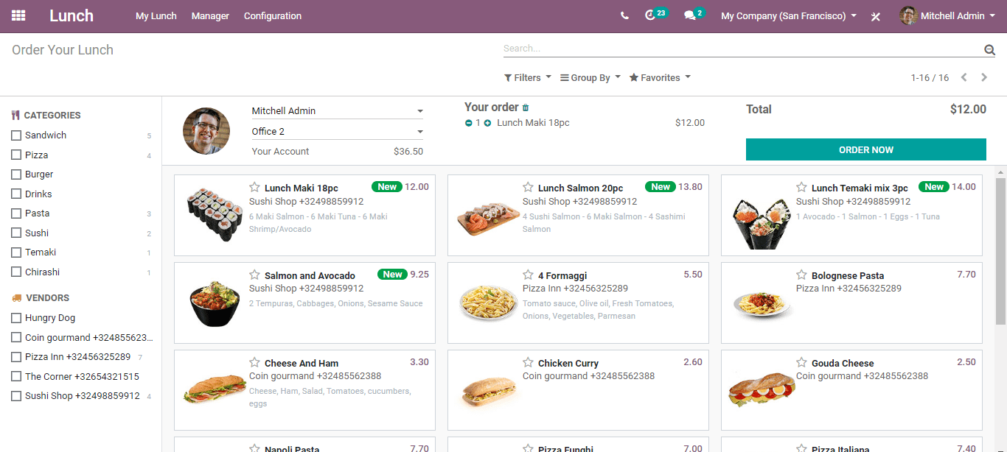Filter by Sushi Shop vendor
The width and height of the screenshot is (1007, 452).
16,396
